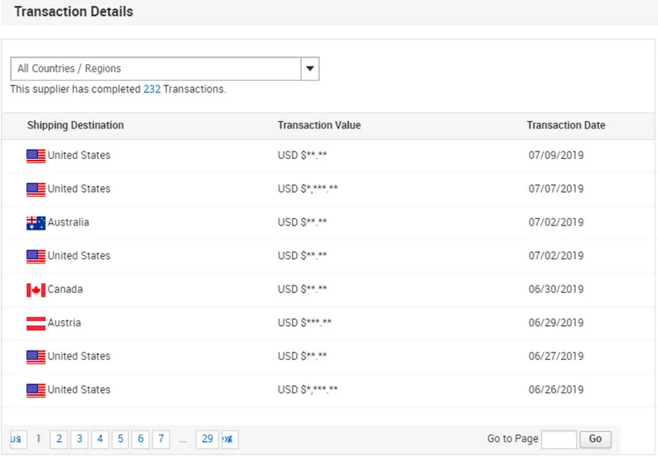Screen dimensions: 658x456
Task: Click US flag in second 07/02/2019 row
Action: pyautogui.click(x=35, y=256)
